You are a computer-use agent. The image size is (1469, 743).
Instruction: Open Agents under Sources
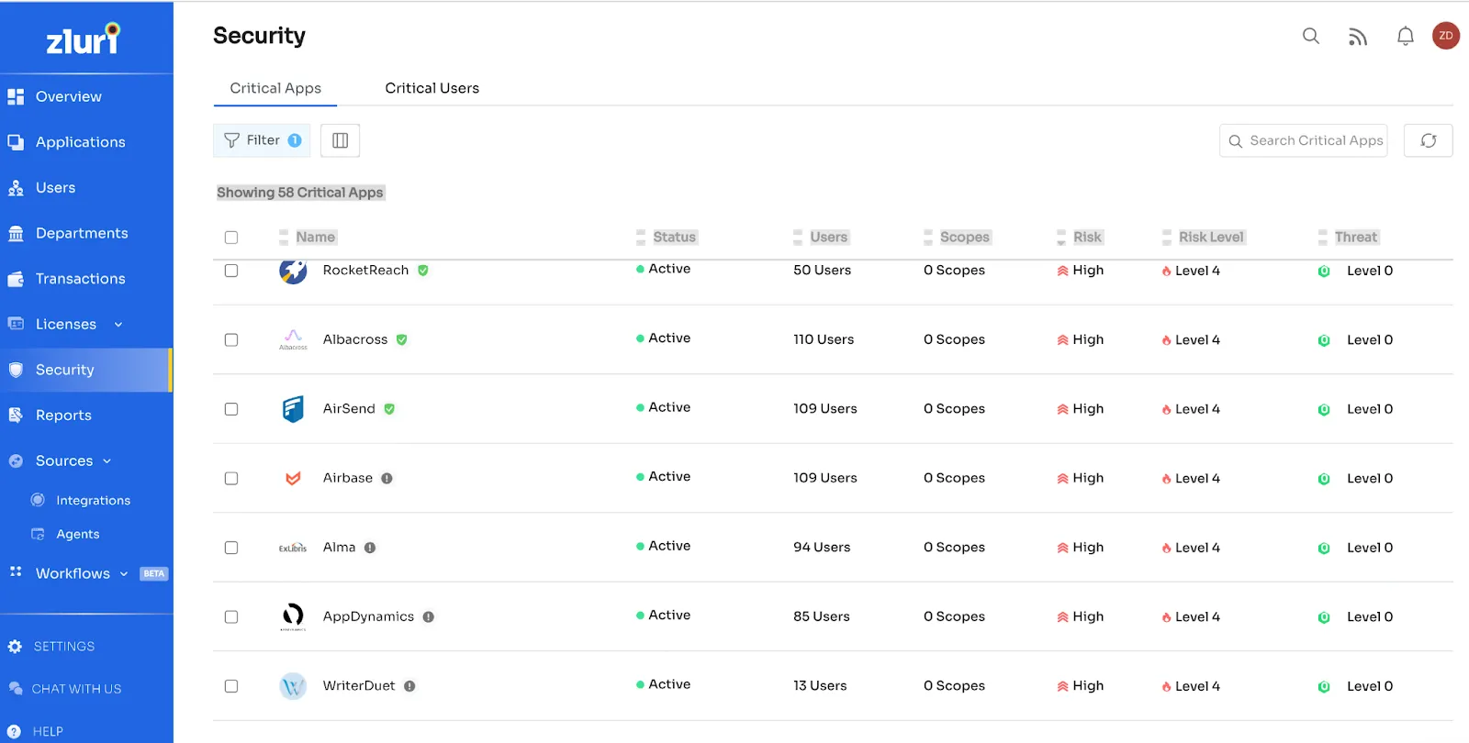click(x=77, y=535)
